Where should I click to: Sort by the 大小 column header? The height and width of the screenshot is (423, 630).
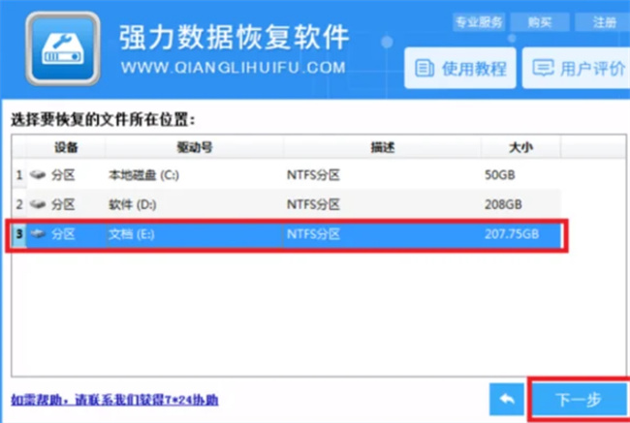pyautogui.click(x=520, y=147)
